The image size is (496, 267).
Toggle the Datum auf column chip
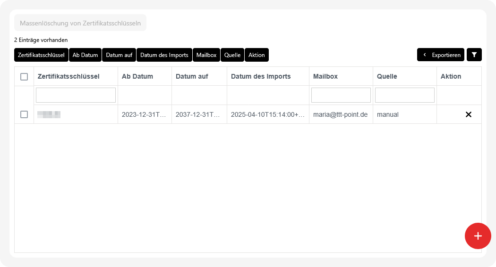click(x=119, y=55)
